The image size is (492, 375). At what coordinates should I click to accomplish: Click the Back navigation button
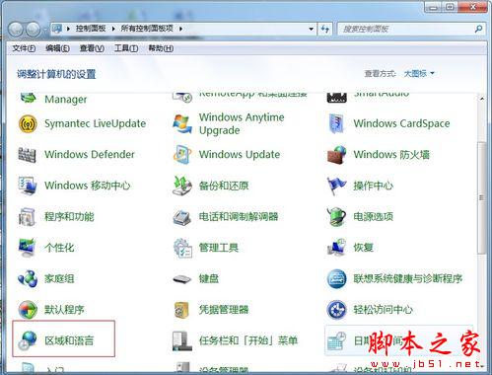tap(16, 30)
